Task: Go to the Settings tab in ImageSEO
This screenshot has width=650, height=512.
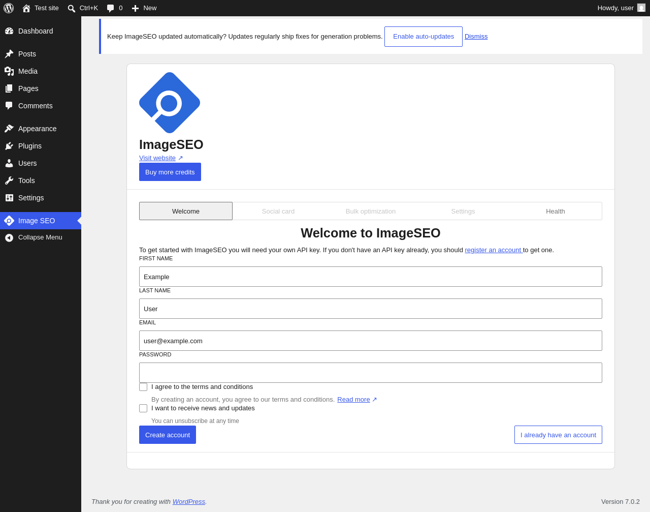Action: [x=463, y=211]
